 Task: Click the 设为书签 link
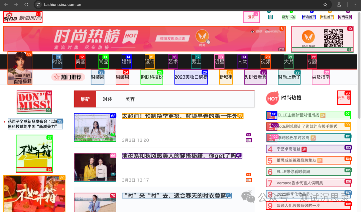(288, 17)
